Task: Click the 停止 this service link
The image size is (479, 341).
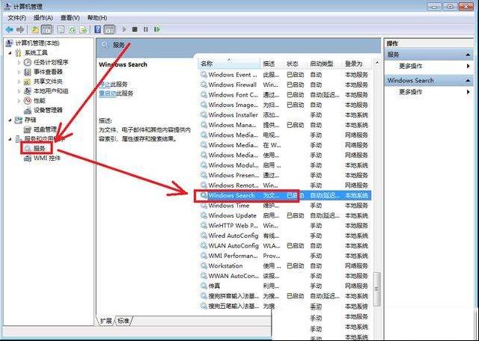Action: [105, 85]
